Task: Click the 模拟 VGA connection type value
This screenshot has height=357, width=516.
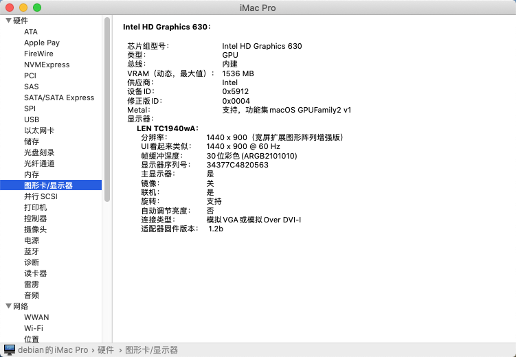Action: click(x=254, y=220)
